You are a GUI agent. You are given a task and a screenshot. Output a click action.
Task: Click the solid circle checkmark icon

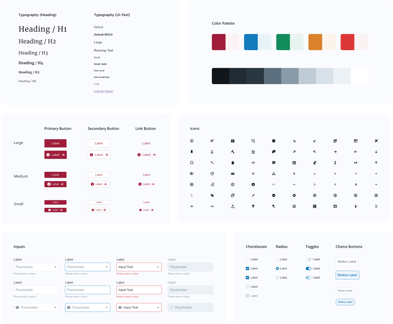(274, 195)
